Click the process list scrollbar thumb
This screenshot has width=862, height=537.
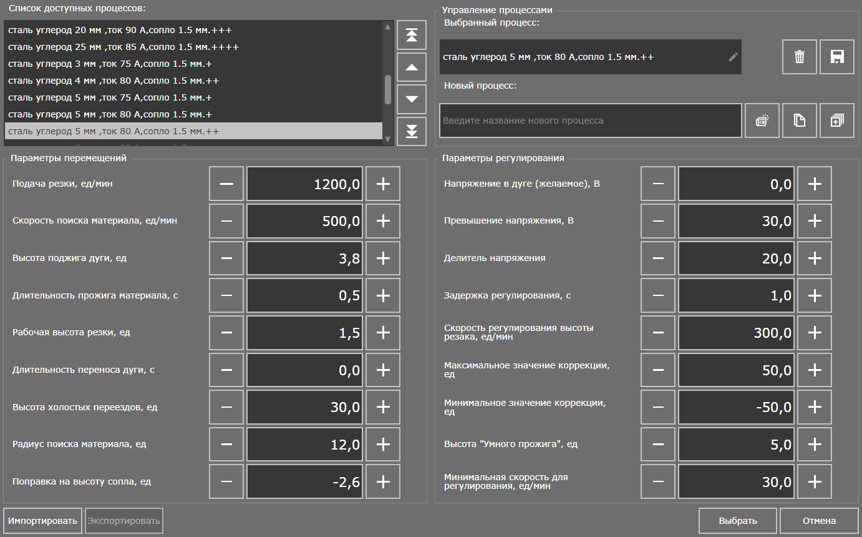tap(387, 89)
